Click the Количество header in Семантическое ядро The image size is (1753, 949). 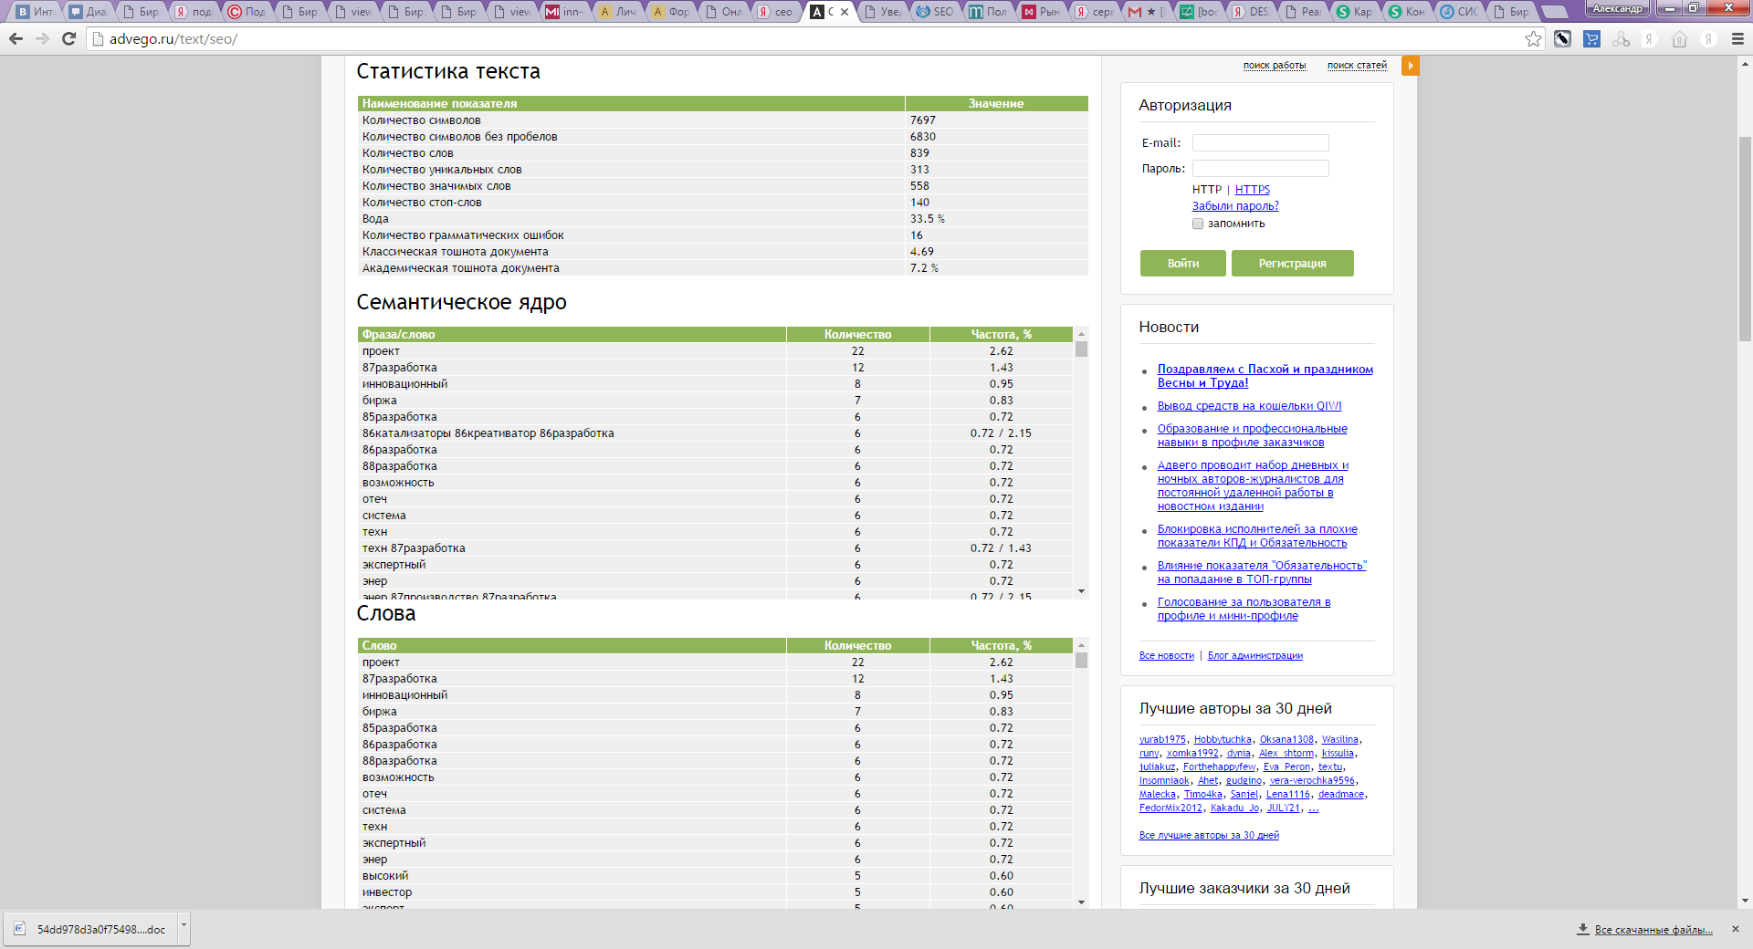coord(857,334)
